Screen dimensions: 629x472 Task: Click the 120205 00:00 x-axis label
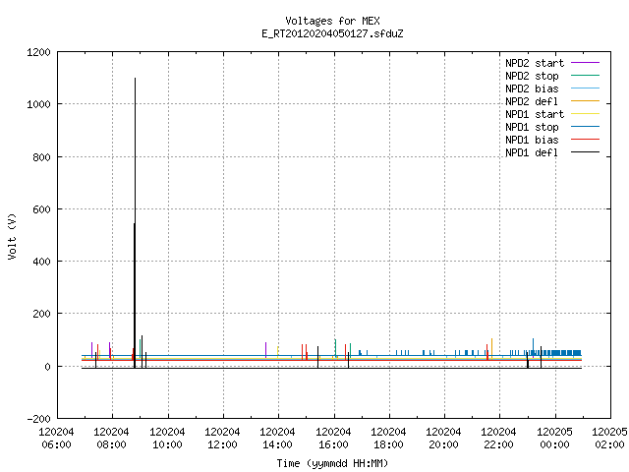pos(554,439)
